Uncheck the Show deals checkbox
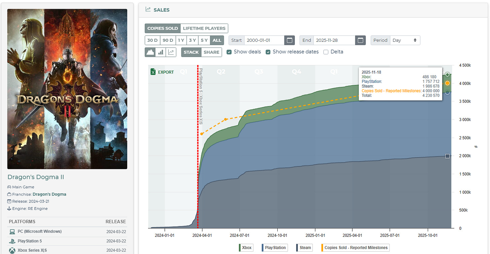The width and height of the screenshot is (490, 254). click(229, 52)
